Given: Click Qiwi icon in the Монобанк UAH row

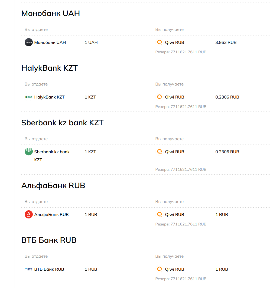Looking at the screenshot, I should 160,42.
